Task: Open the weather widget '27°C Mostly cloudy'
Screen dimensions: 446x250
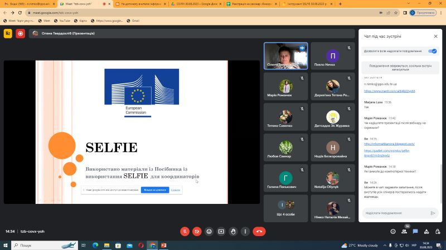Action: 360,246
